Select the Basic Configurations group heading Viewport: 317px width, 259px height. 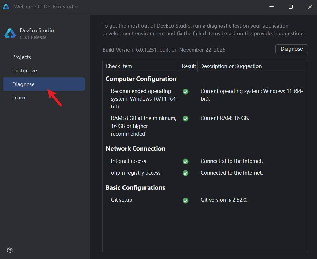pyautogui.click(x=136, y=188)
